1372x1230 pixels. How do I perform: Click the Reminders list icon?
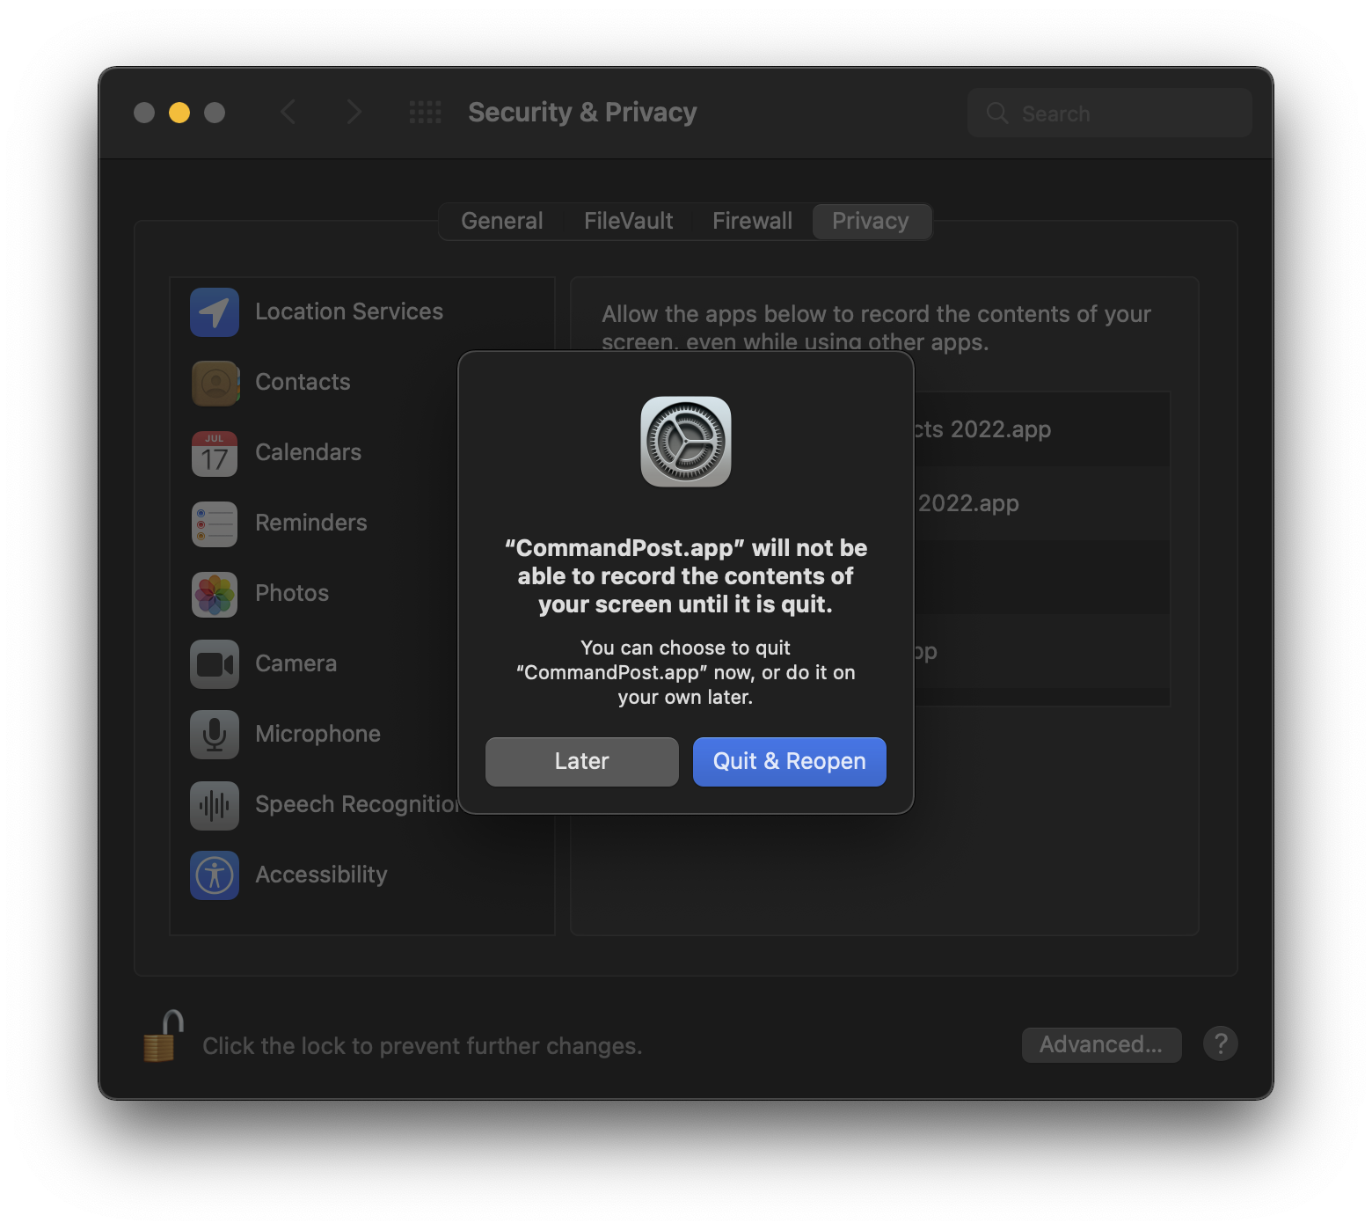[x=215, y=523]
